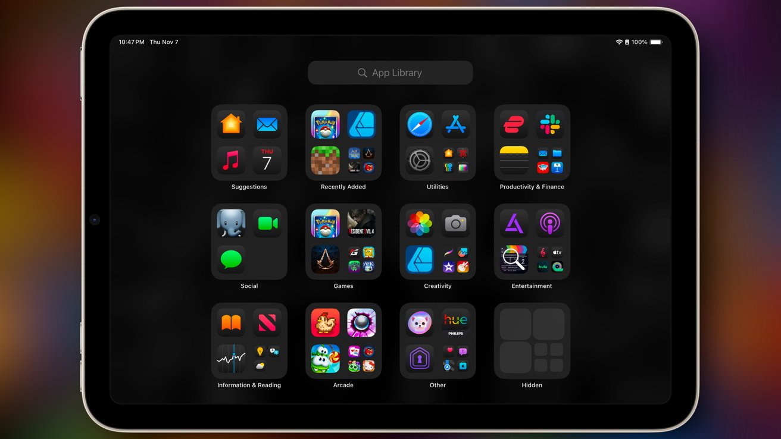
Task: Select the "Utilities" category label
Action: click(x=438, y=187)
